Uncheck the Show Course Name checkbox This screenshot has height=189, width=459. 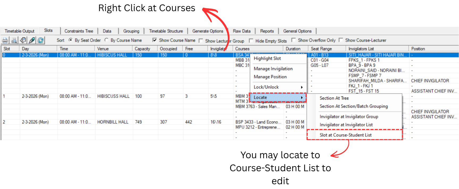point(154,40)
